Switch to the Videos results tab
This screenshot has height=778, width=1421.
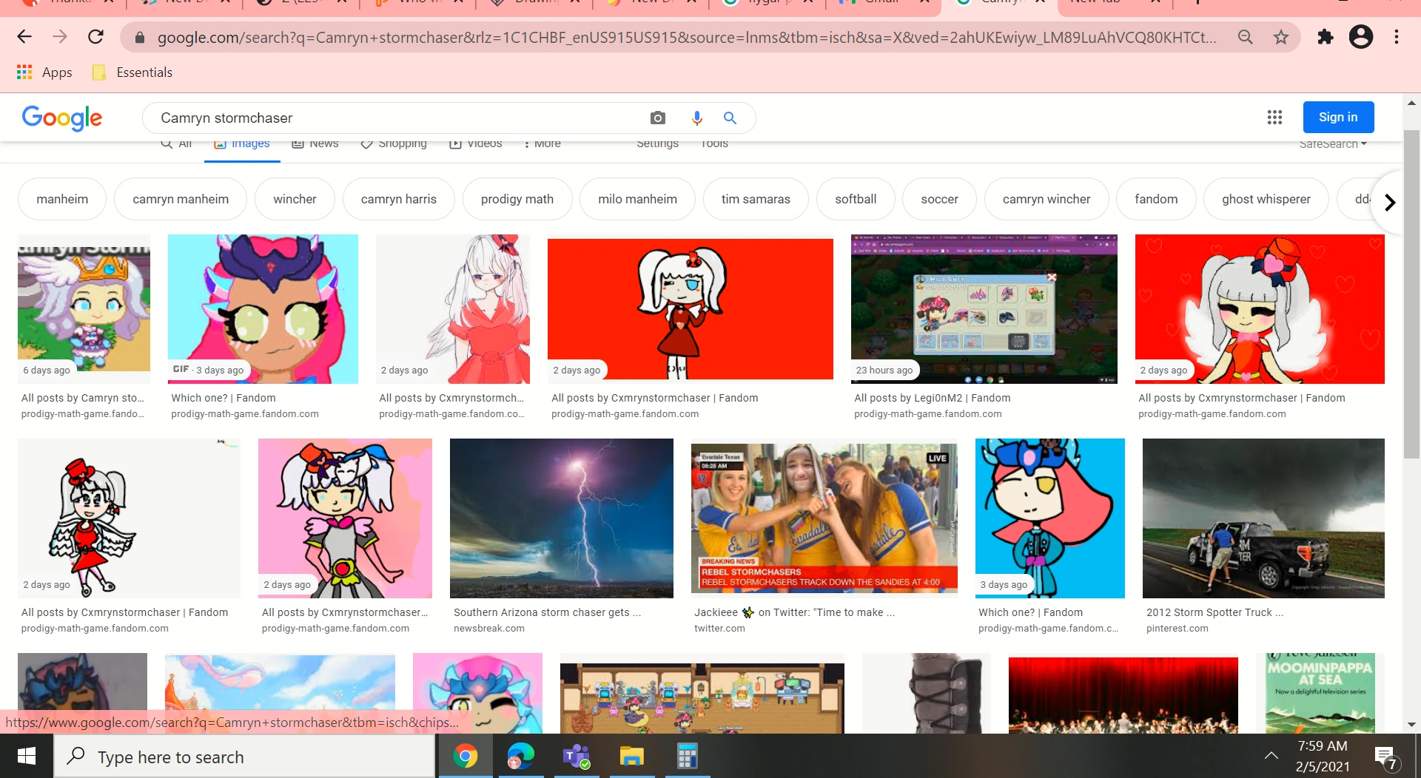coord(475,143)
